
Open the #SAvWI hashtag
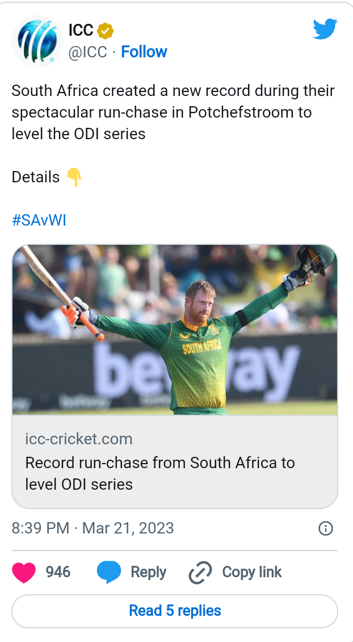[x=39, y=220]
